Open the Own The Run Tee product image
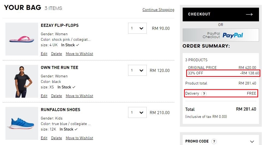 22,81
